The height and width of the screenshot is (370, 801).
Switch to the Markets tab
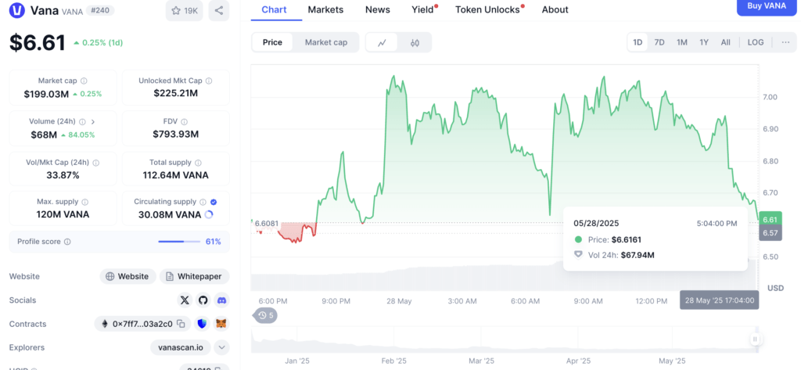[325, 9]
